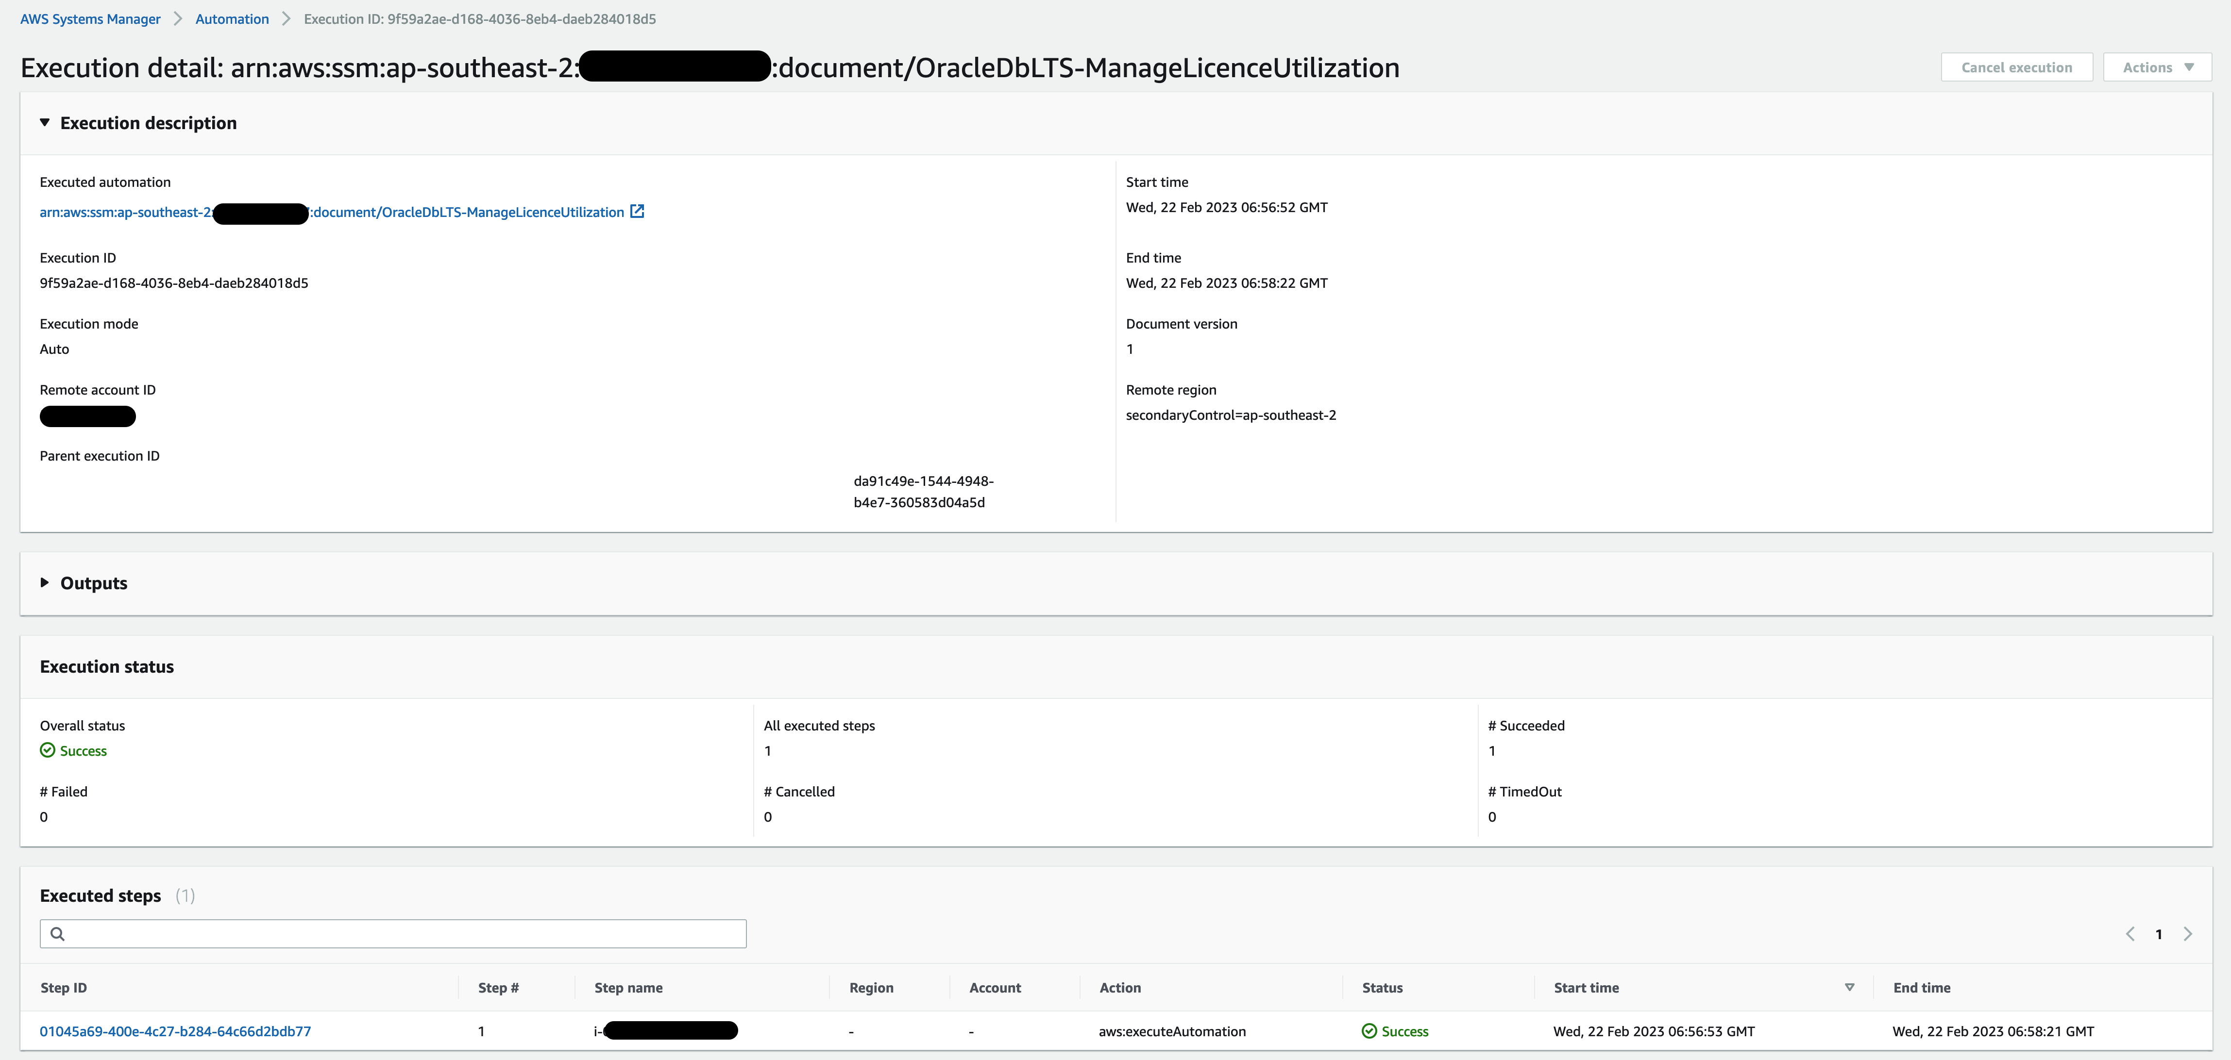
Task: Go to previous page of executed steps
Action: tap(2130, 934)
